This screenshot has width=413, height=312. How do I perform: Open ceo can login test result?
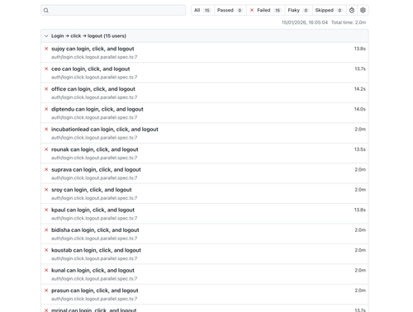click(x=91, y=69)
